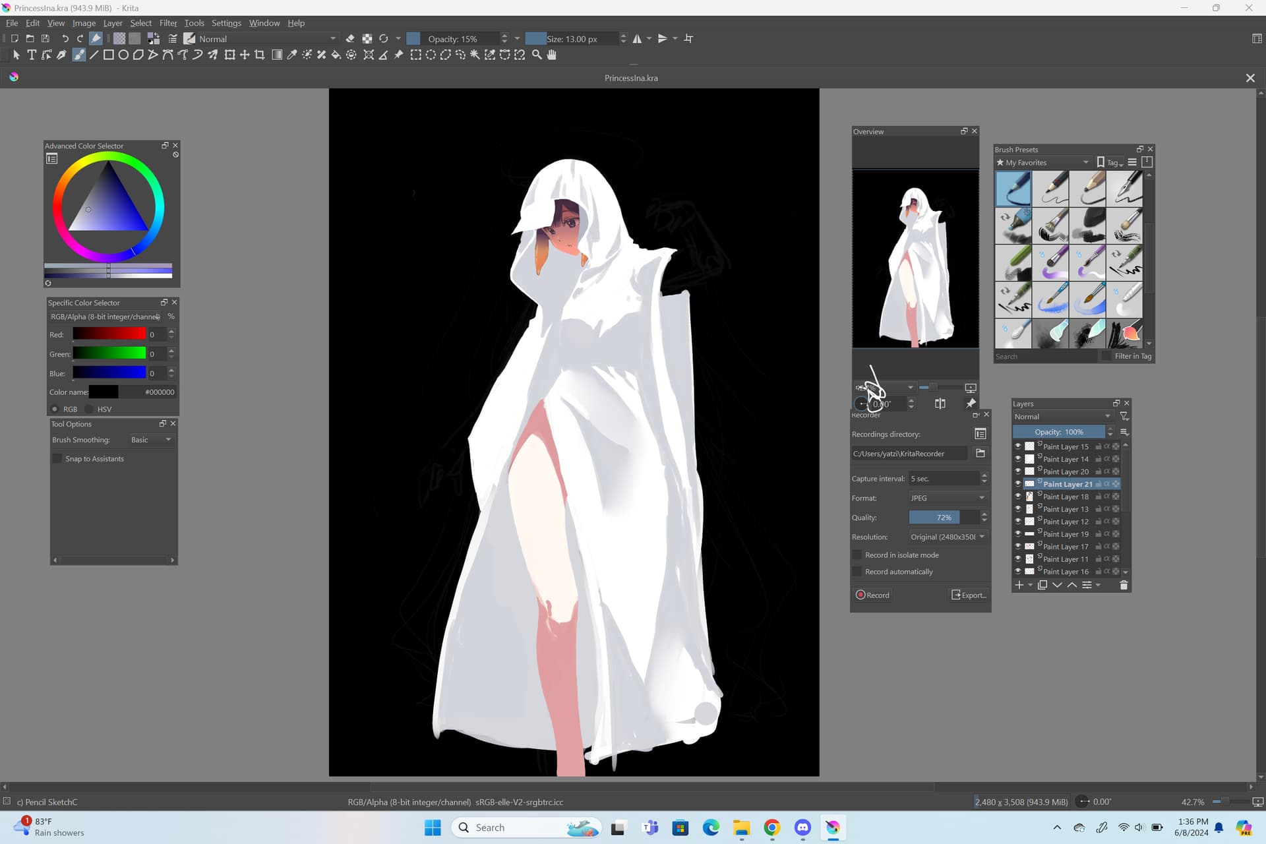Image resolution: width=1266 pixels, height=844 pixels.
Task: Select the Crop tool
Action: click(x=260, y=55)
